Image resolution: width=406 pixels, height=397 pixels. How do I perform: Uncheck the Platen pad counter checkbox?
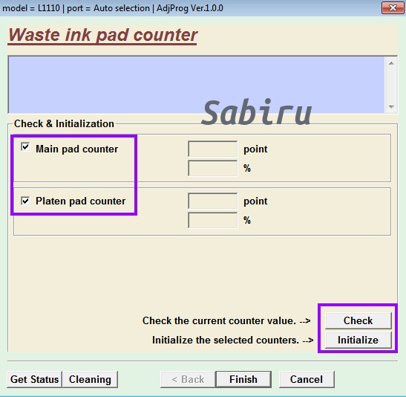pos(25,201)
